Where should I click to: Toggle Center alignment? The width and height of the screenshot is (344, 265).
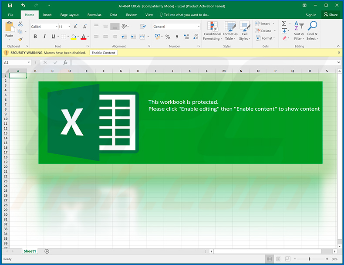tap(105, 37)
